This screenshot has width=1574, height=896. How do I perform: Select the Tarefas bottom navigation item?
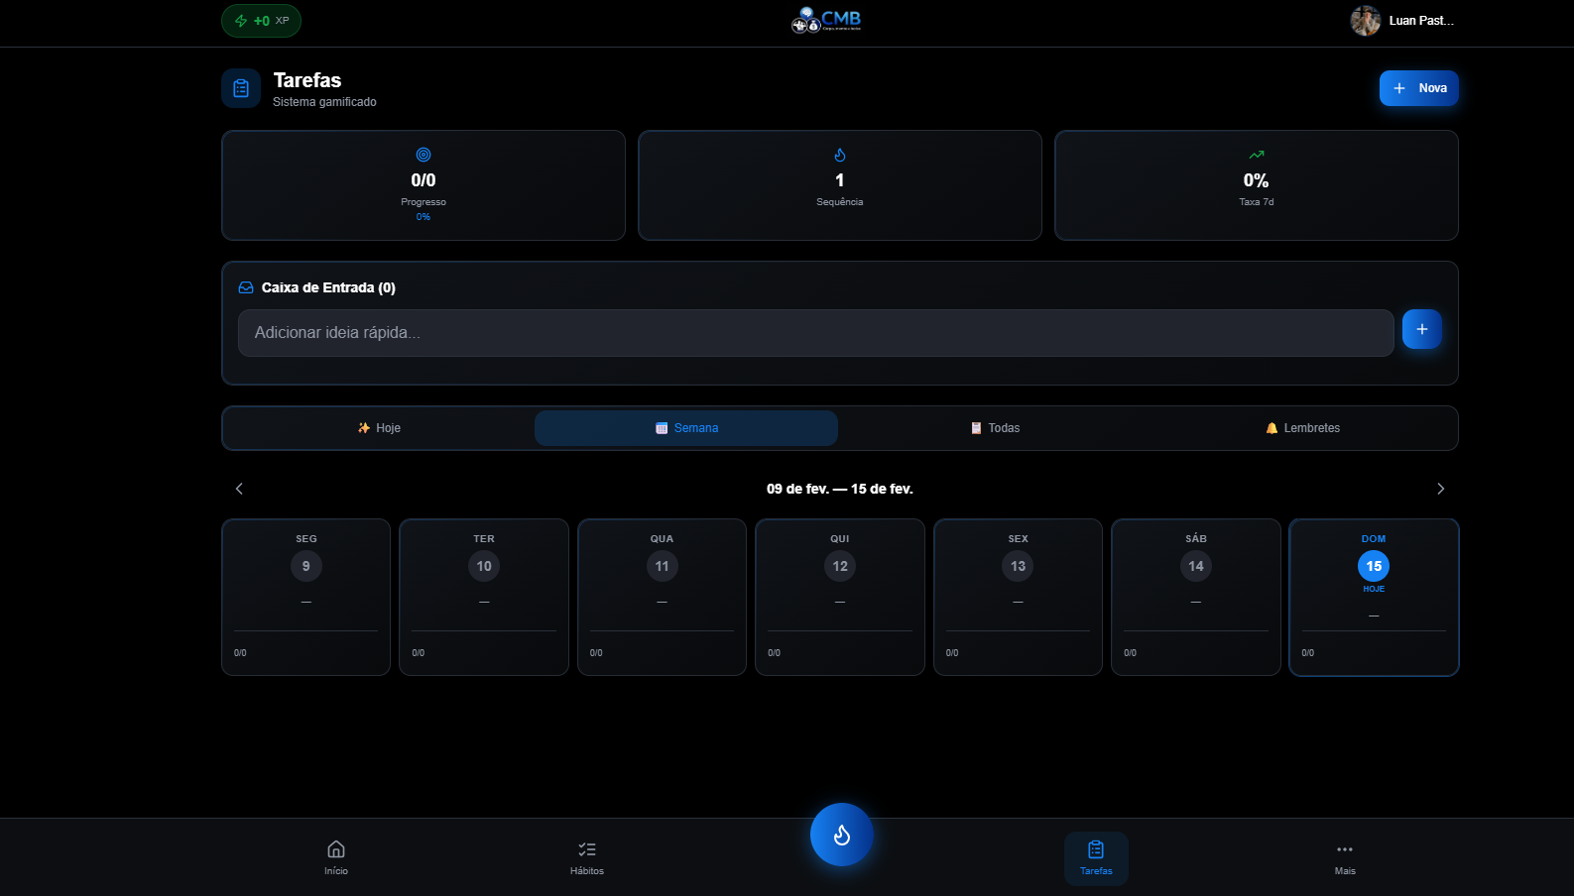[x=1096, y=857]
